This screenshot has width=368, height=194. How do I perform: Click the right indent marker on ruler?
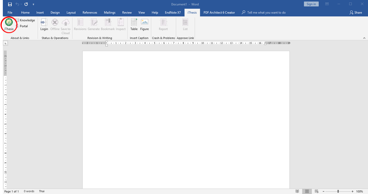coord(265,44)
